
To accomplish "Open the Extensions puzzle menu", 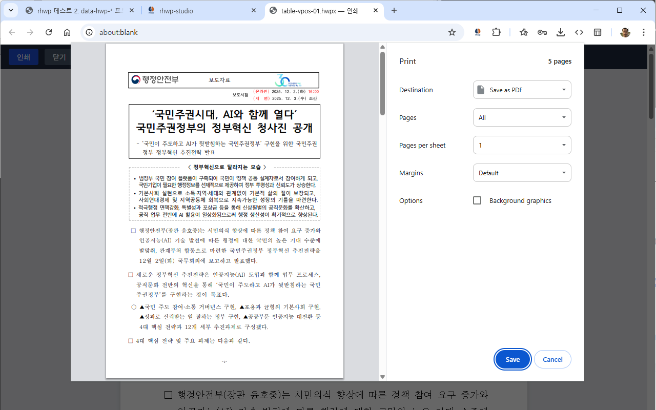I will tap(496, 32).
